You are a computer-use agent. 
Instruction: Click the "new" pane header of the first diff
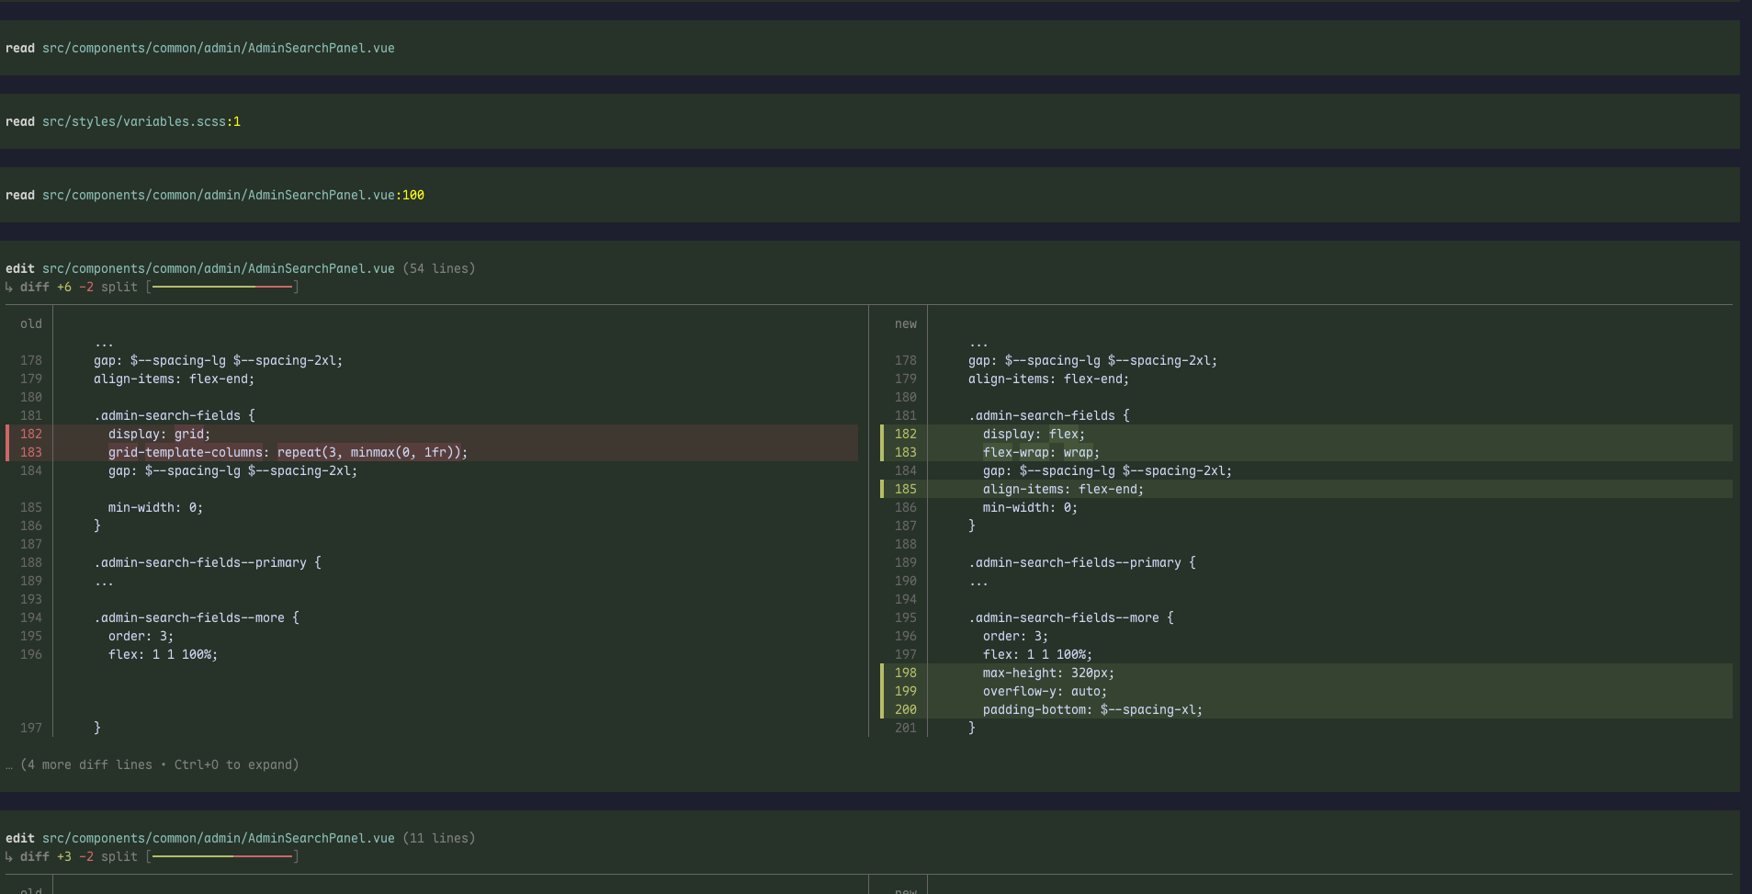906,323
